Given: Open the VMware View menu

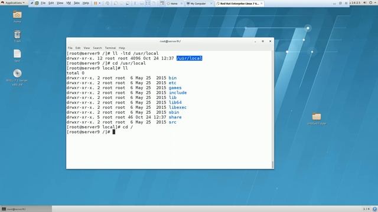Looking at the screenshot, I should coord(60,3).
